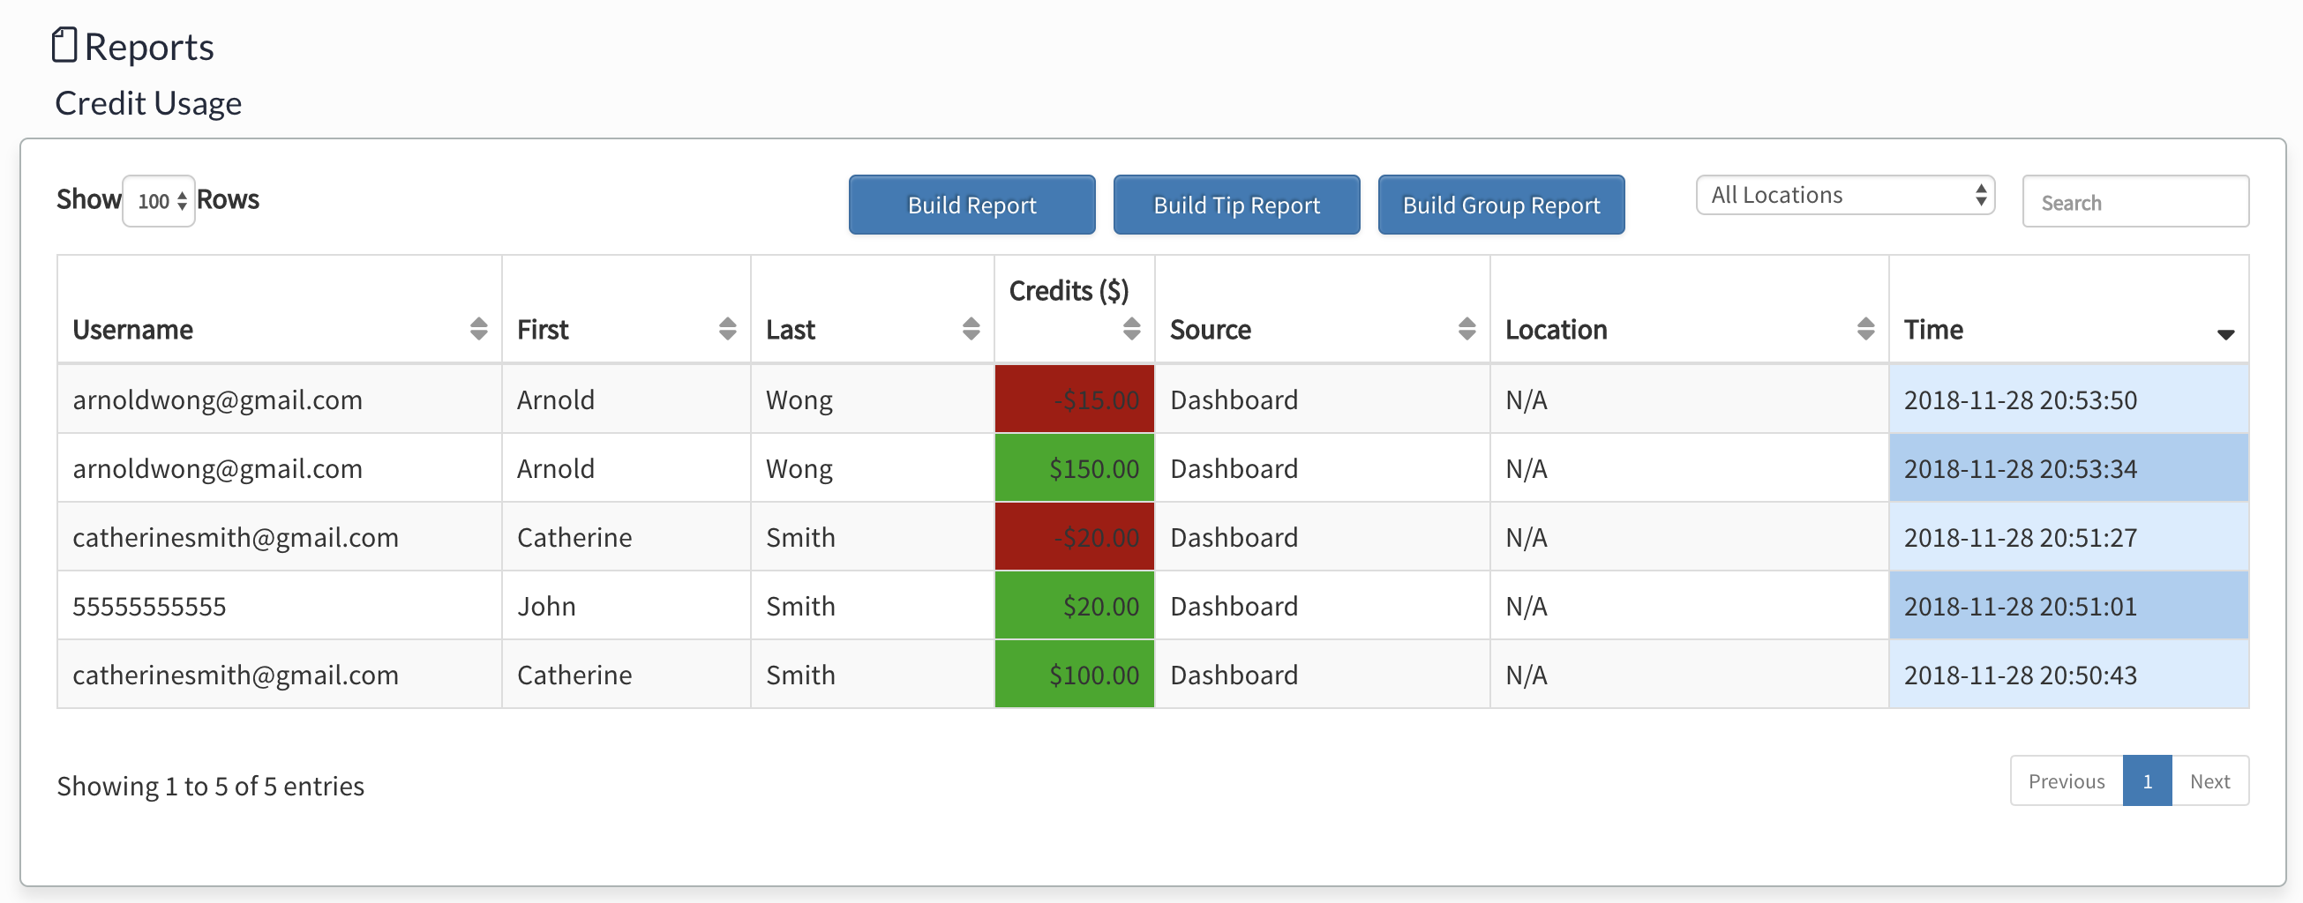Select the 55555555555 username row
Viewport: 2303px width, 903px height.
click(x=149, y=606)
